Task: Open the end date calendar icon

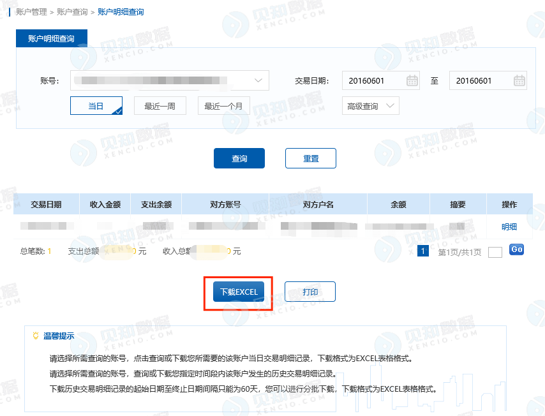Action: (x=519, y=80)
